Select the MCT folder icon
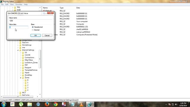The height and width of the screenshot is (107, 190). coord(20,92)
